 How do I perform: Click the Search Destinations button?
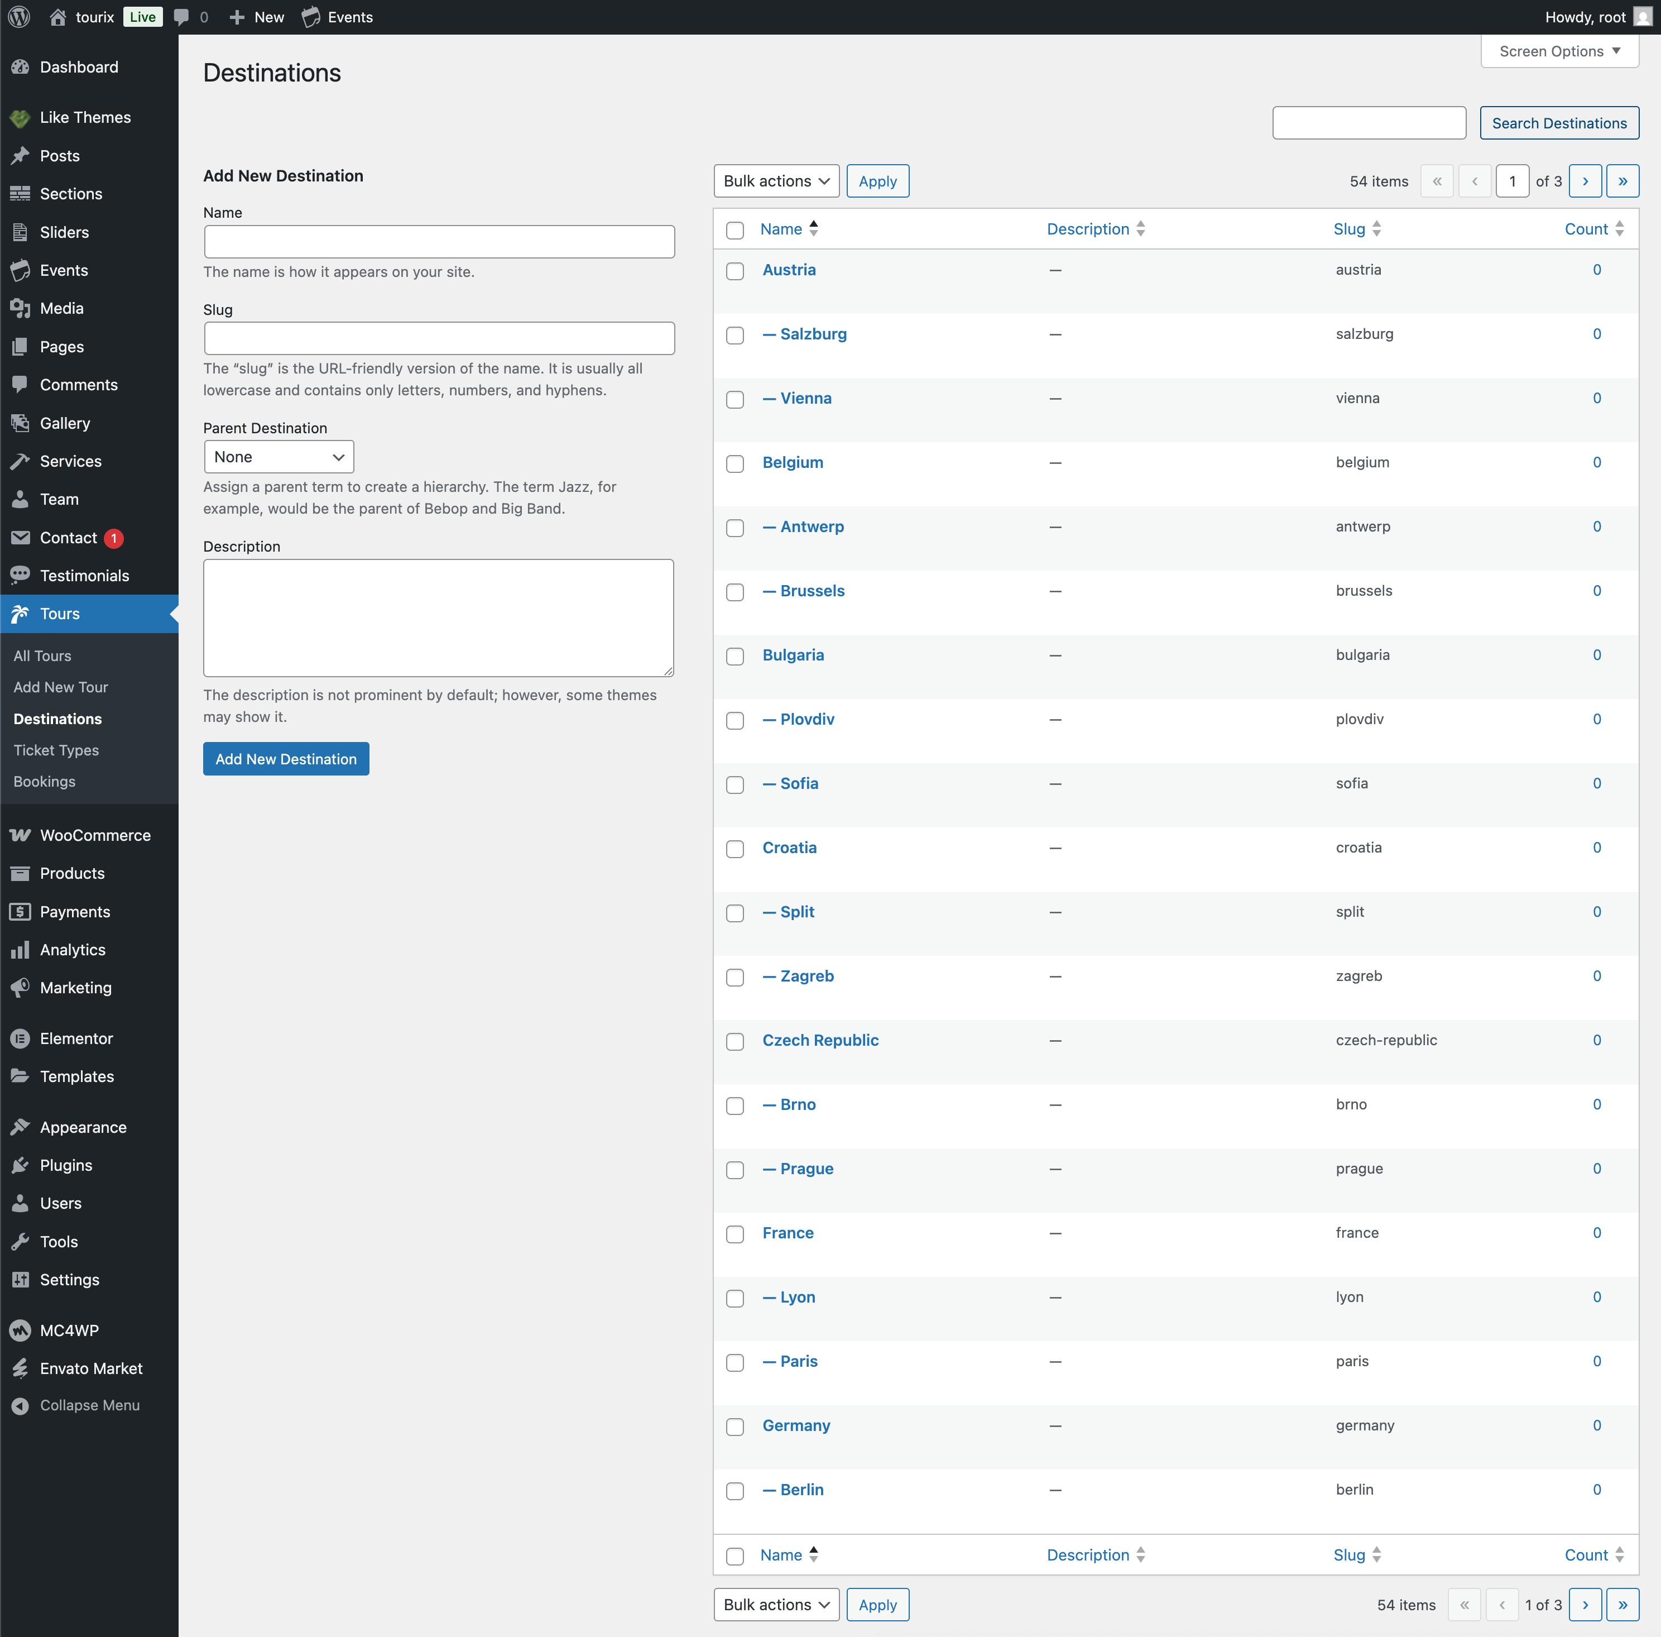[1559, 123]
